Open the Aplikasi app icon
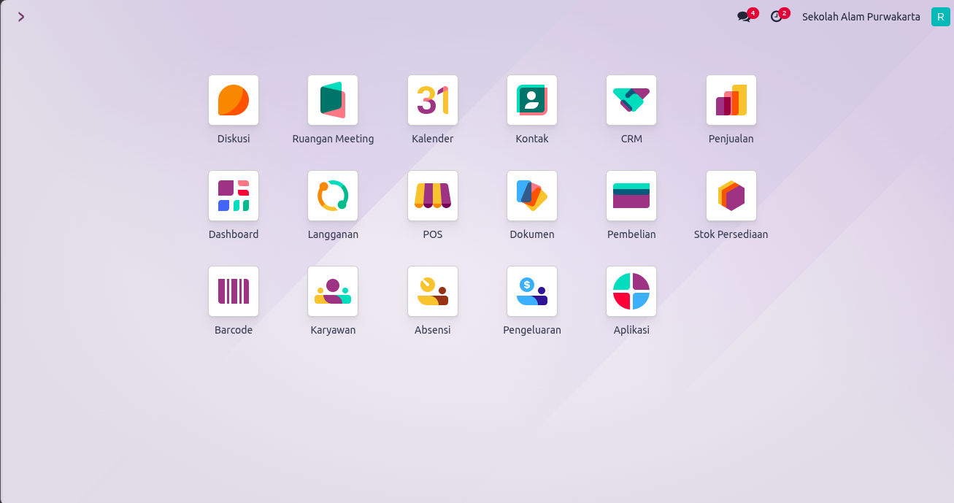Viewport: 954px width, 503px height. [631, 291]
